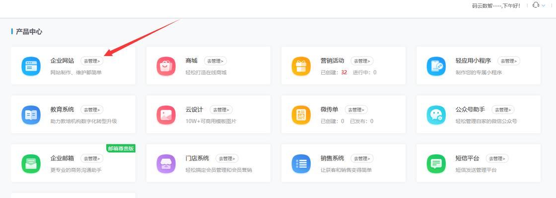Click the 企业网站 title text

pyautogui.click(x=63, y=61)
